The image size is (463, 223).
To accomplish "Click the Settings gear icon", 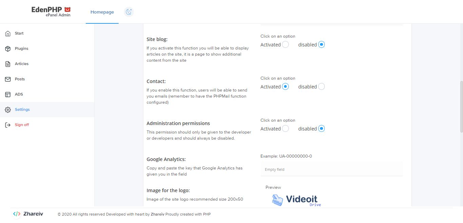I will [x=8, y=110].
